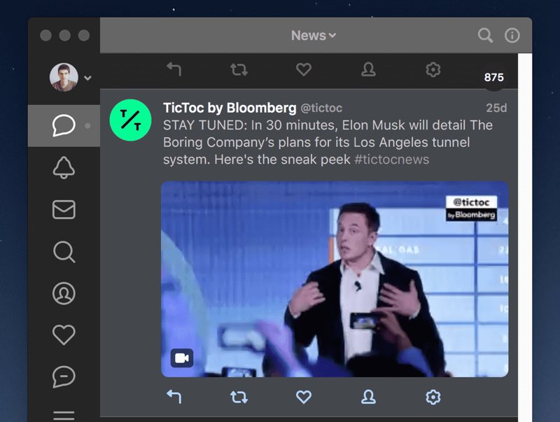Open the gear actions icon below the video
Screen dimensions: 560x422
433,397
